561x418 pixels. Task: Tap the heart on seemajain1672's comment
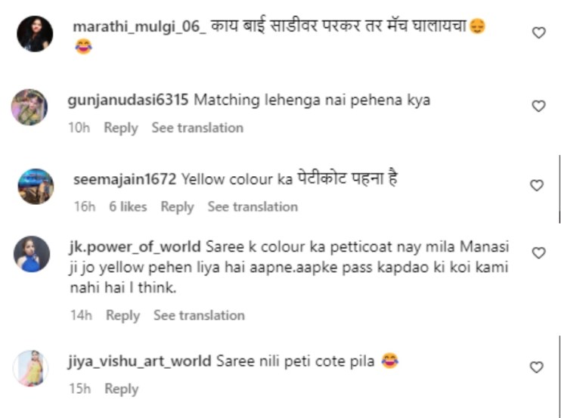(536, 185)
